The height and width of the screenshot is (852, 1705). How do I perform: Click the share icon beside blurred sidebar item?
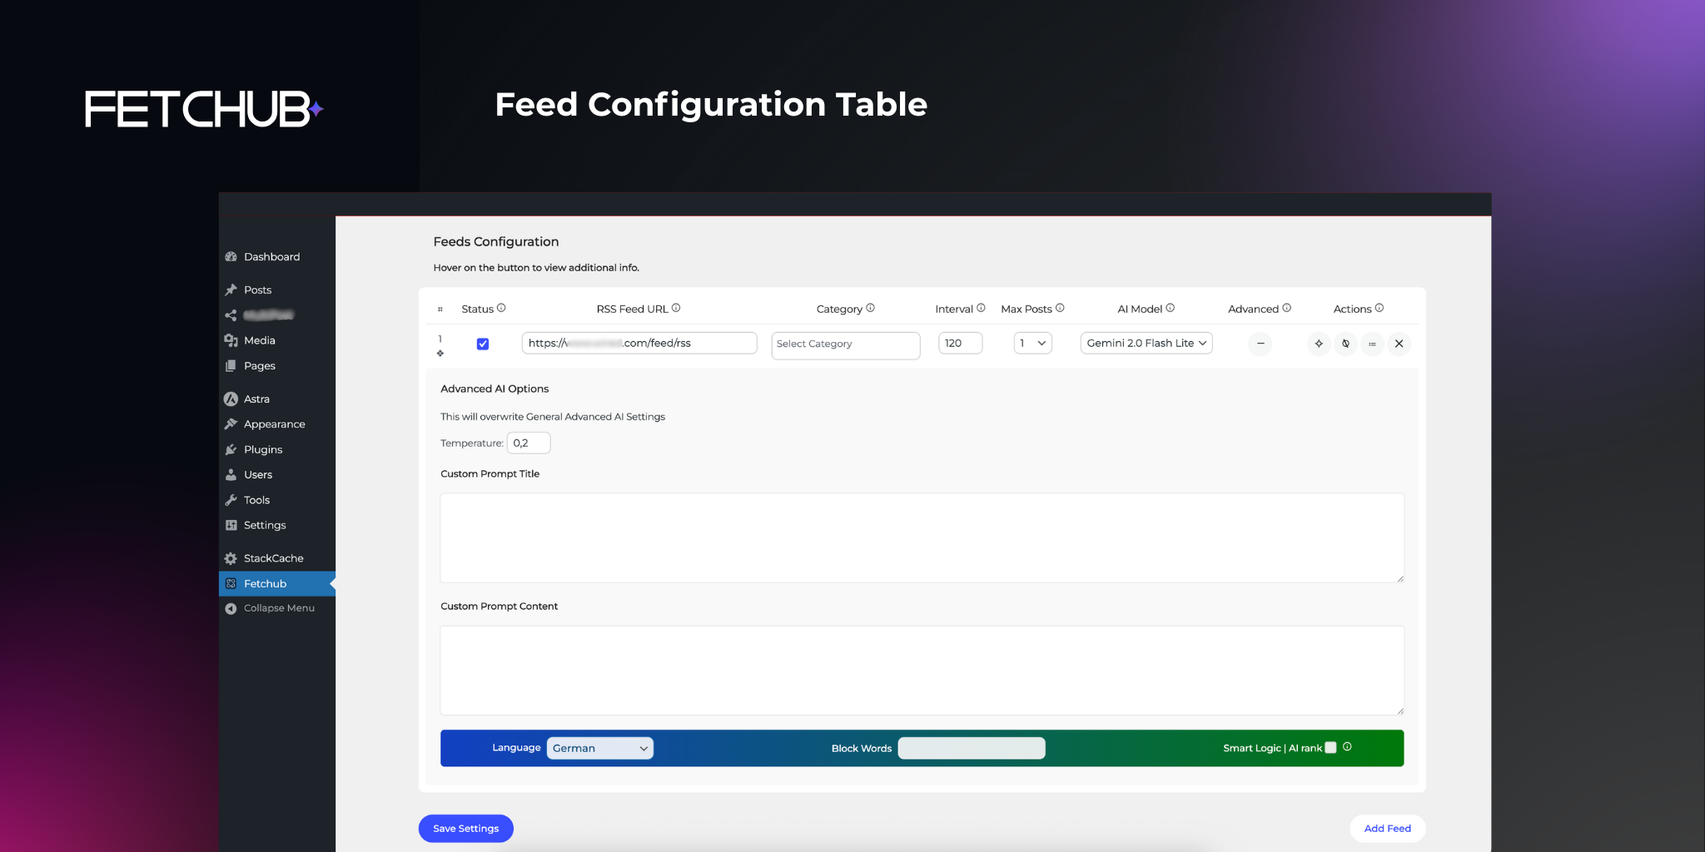pyautogui.click(x=231, y=315)
